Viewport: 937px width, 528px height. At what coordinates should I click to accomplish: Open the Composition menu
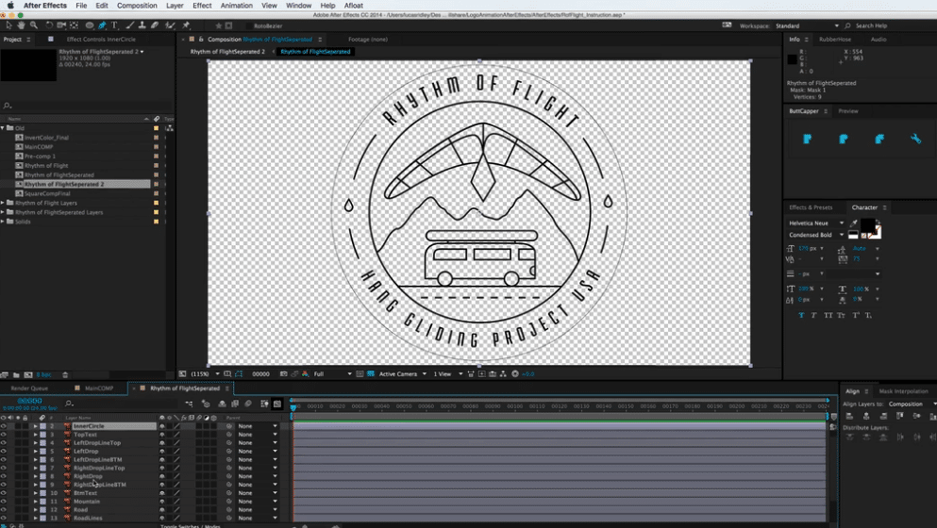coord(137,6)
